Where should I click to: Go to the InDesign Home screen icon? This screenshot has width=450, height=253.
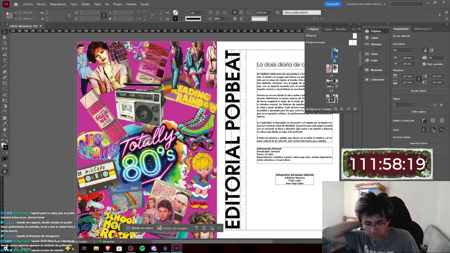point(16,4)
